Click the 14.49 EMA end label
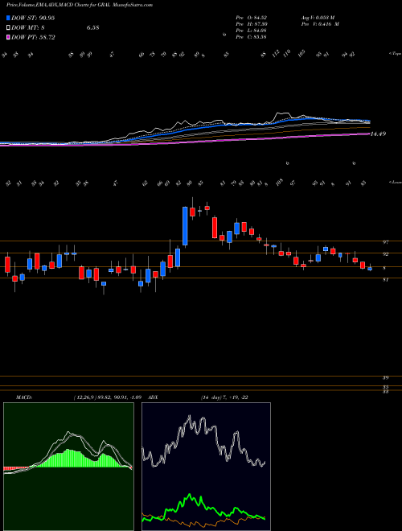Screen dimensions: 402x531 click(x=378, y=134)
